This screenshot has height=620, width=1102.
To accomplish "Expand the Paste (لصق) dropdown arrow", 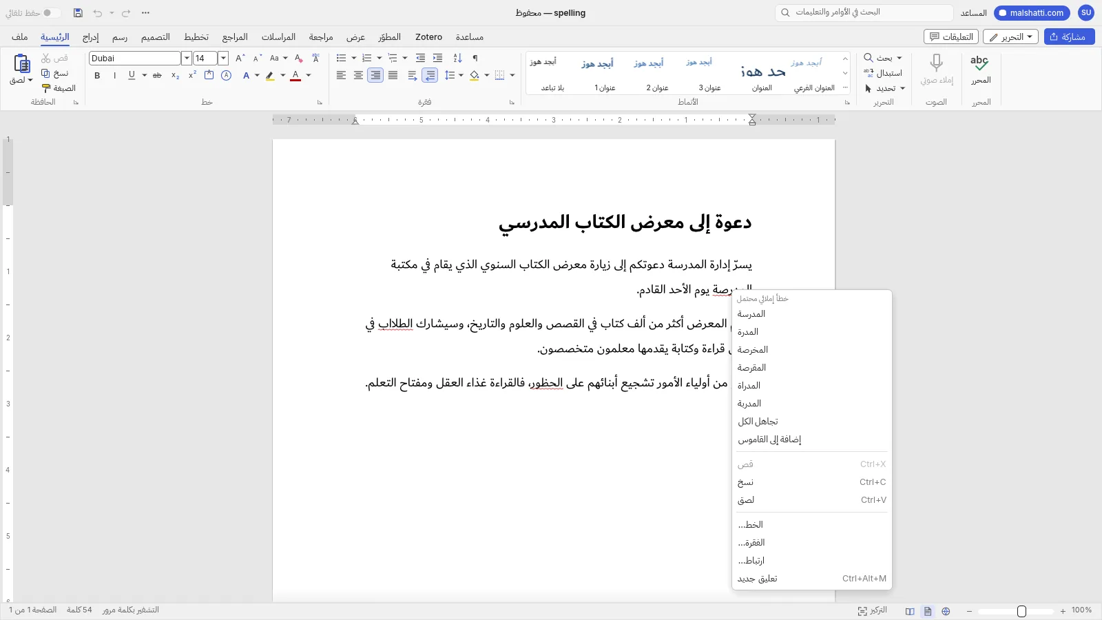I will (30, 81).
